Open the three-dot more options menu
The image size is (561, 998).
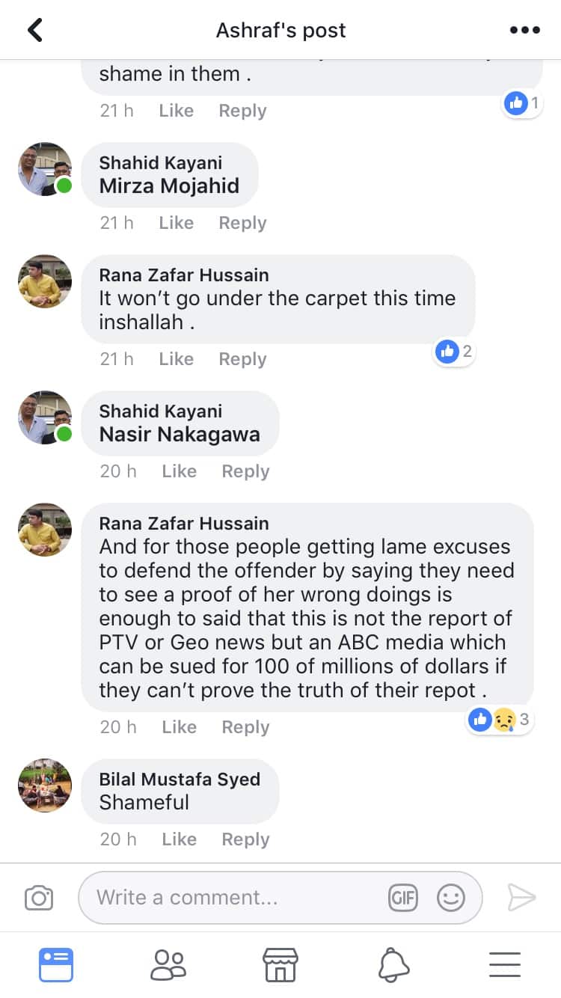(x=524, y=30)
